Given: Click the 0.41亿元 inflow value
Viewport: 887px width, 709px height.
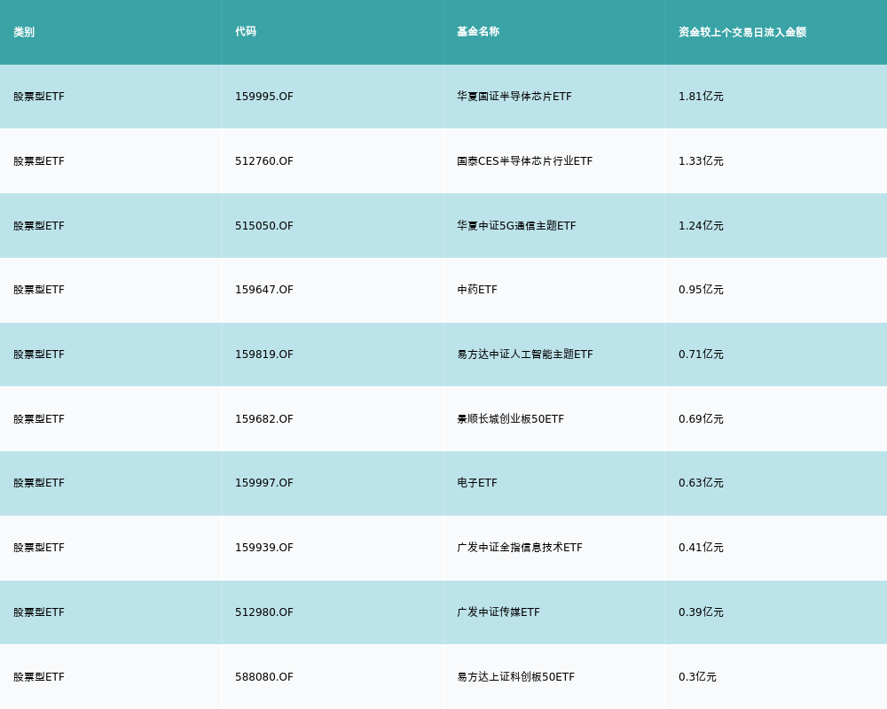Looking at the screenshot, I should (701, 548).
